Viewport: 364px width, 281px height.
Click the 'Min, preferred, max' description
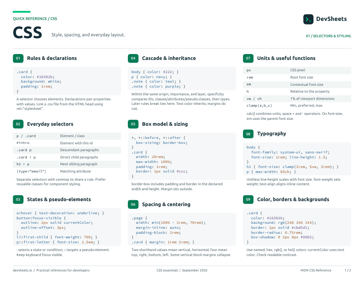tap(306, 106)
